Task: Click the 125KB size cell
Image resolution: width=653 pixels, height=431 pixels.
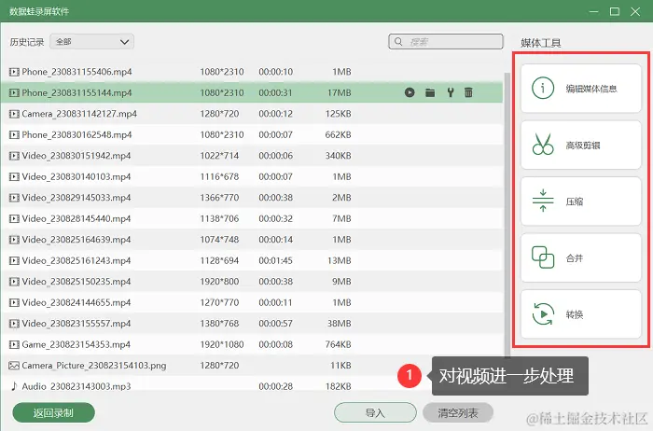Action: pos(338,114)
